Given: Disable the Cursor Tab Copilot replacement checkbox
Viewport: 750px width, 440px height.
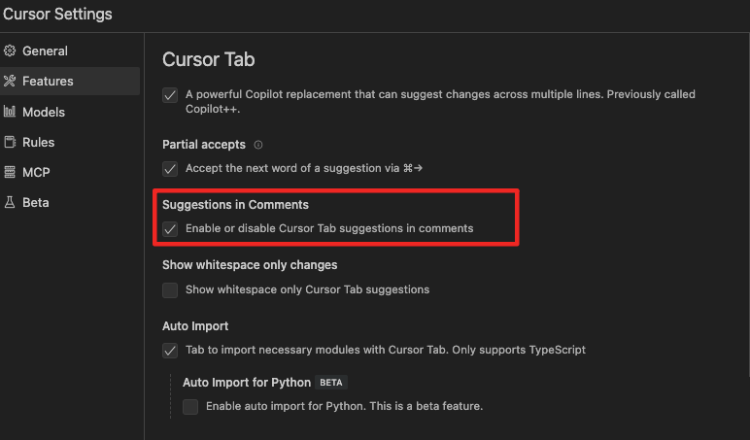Looking at the screenshot, I should [x=170, y=95].
